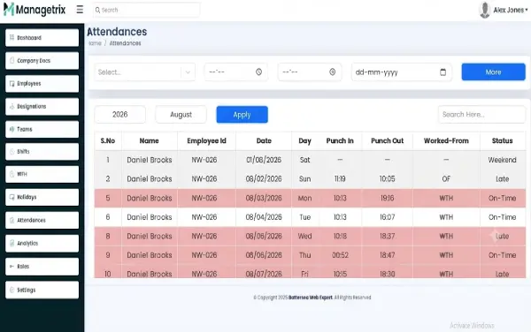Open Designations menu item
This screenshot has height=332, width=531.
[42, 106]
